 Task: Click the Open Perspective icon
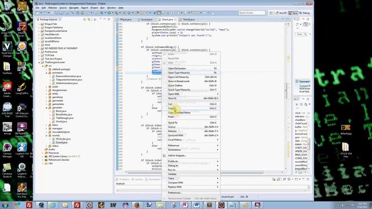click(x=271, y=13)
